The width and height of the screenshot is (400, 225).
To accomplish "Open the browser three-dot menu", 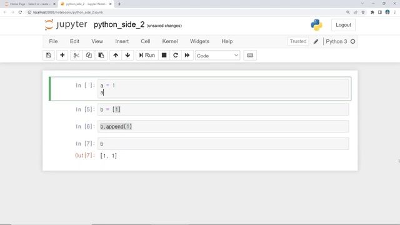I will click(394, 12).
